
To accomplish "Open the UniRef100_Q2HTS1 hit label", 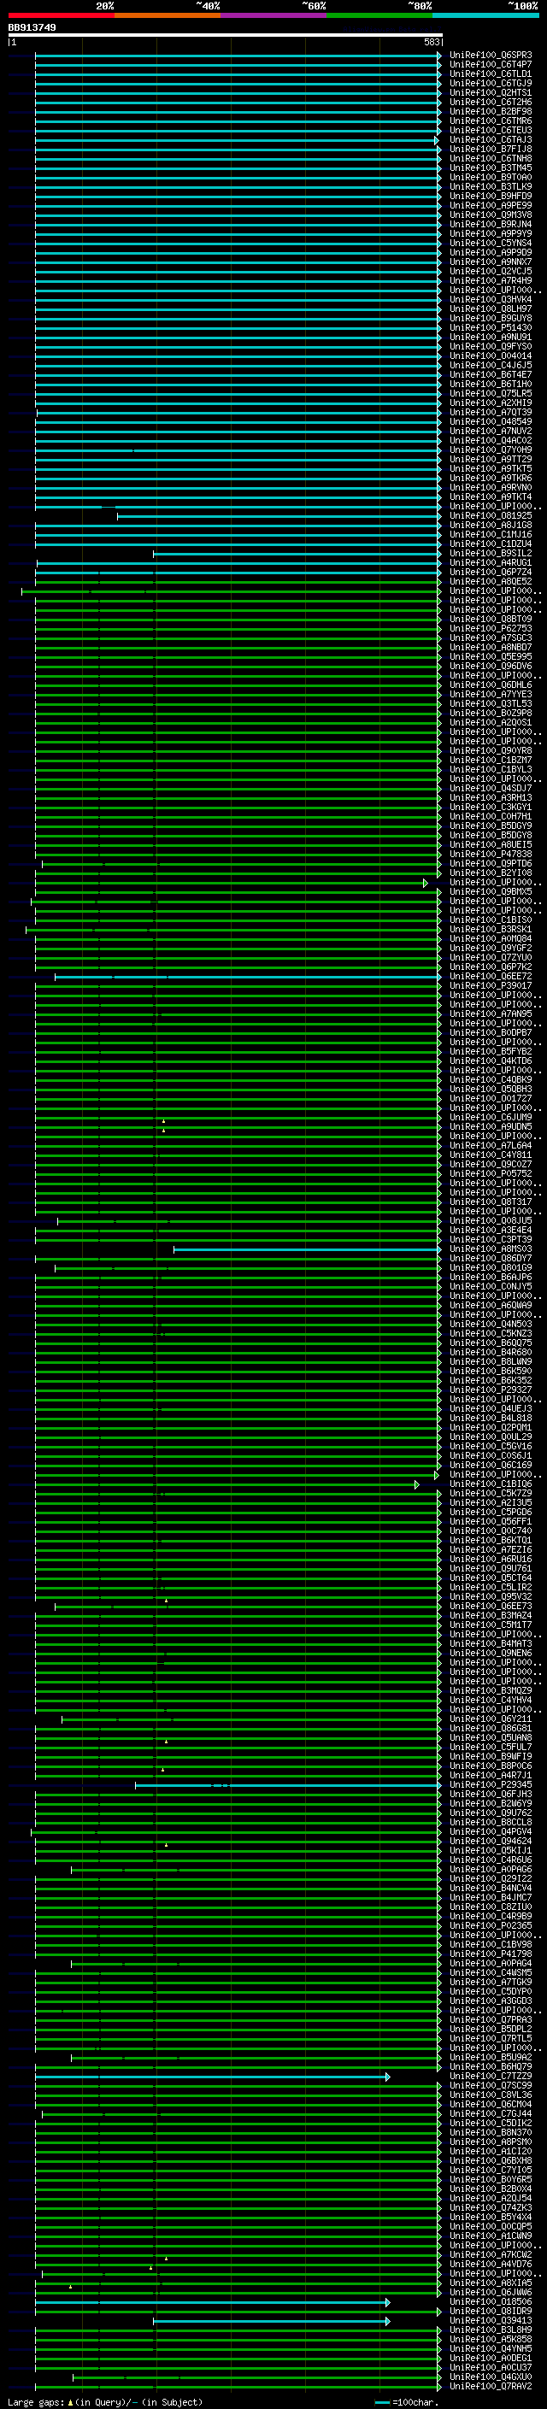I will point(491,92).
